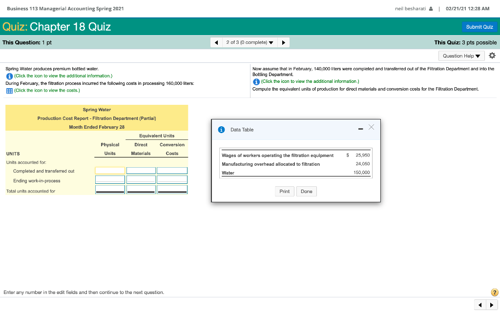
Task: Close the Data Table dialog
Action: point(371,127)
